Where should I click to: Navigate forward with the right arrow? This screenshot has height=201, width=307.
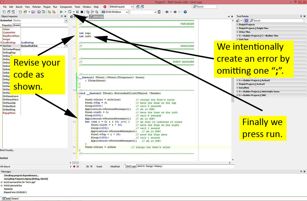tap(175, 12)
